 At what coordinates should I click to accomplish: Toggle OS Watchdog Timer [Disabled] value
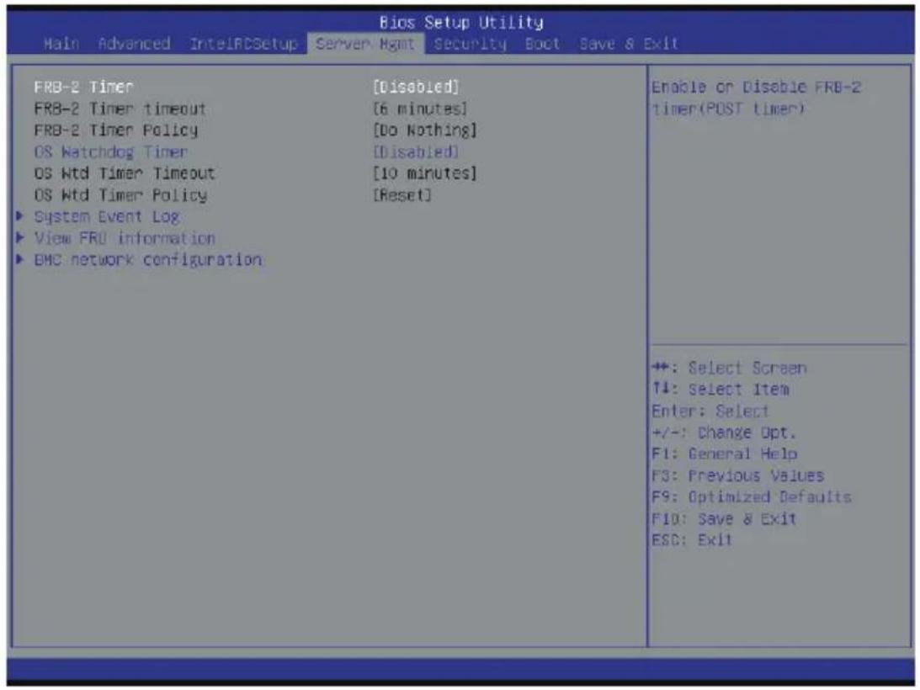pyautogui.click(x=416, y=152)
